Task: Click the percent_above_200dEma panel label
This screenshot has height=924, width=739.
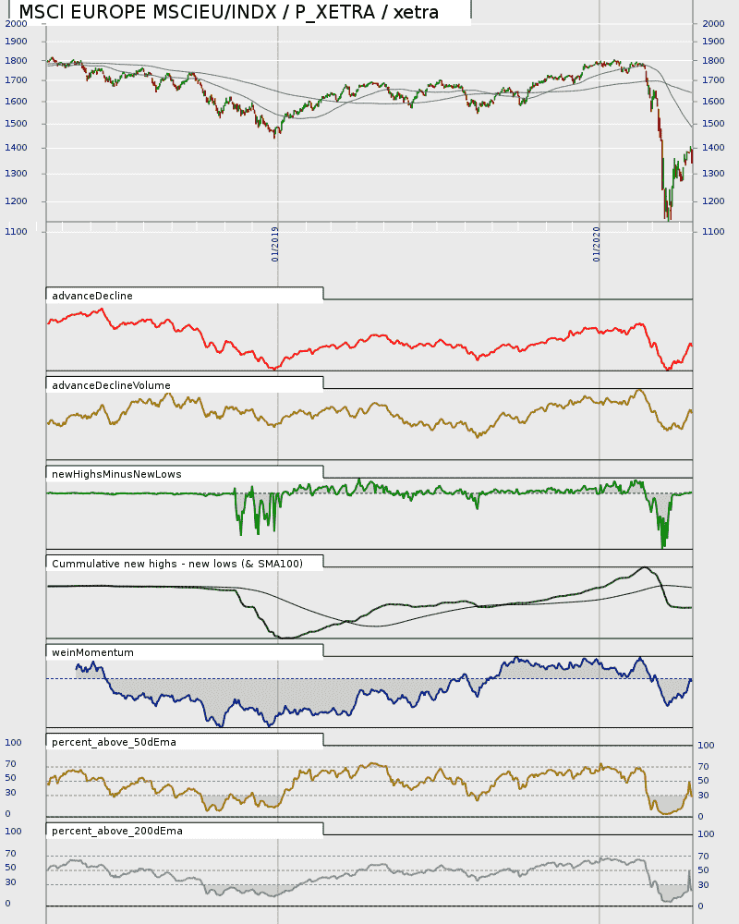Action: tap(117, 831)
